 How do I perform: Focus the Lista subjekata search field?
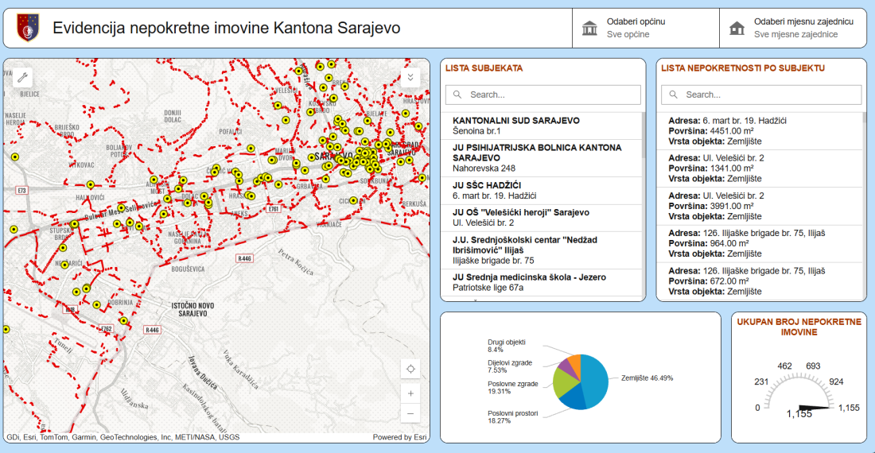point(543,95)
